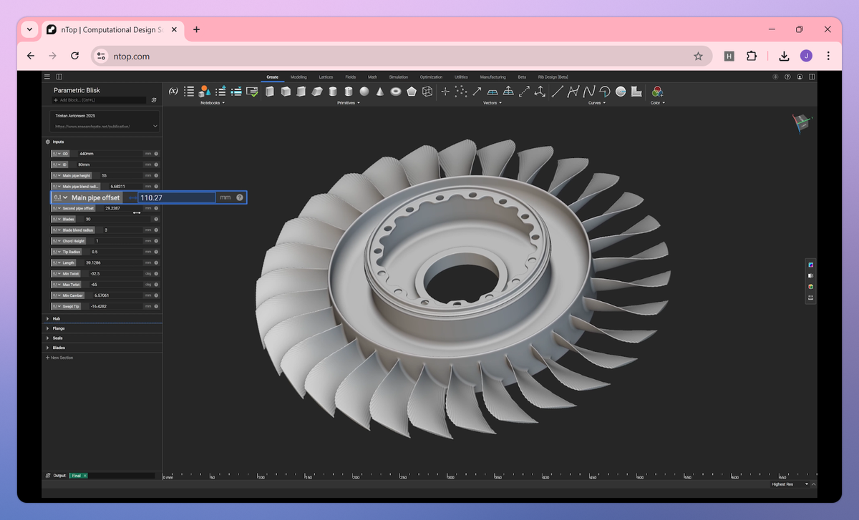Pick the straight Line curve tool
859x520 pixels.
[x=557, y=92]
